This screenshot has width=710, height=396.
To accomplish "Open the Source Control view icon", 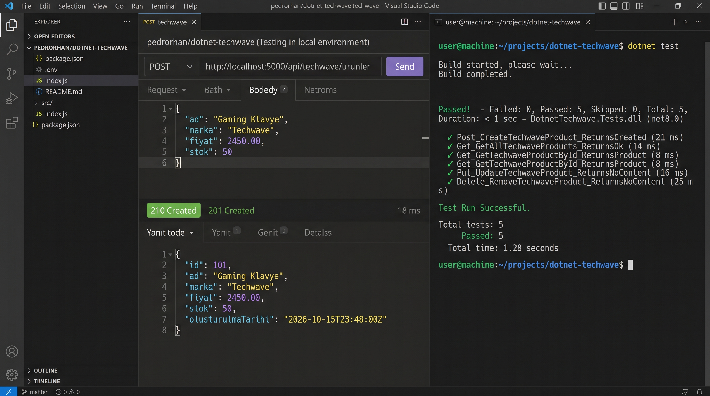I will [x=12, y=74].
